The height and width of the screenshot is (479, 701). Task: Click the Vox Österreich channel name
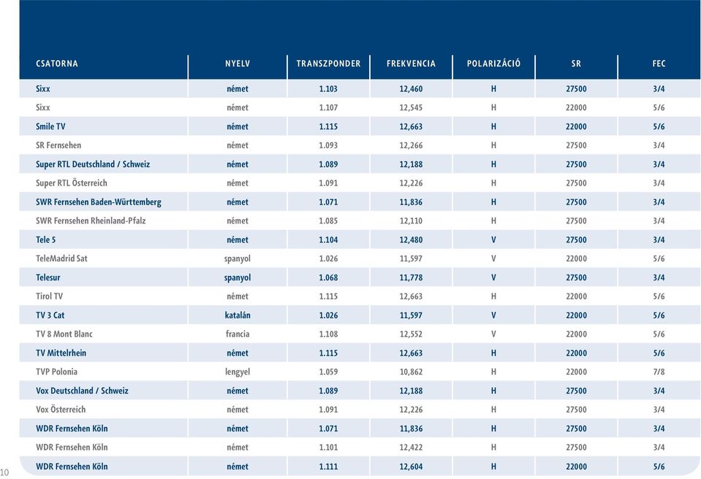point(61,410)
